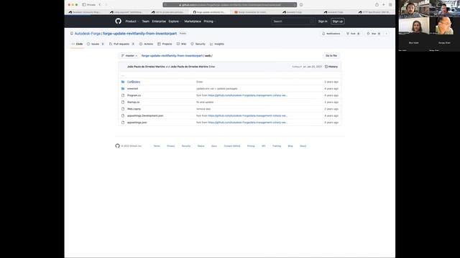Open a new tab with plus icon
This screenshot has height=258, width=460.
point(383,5)
